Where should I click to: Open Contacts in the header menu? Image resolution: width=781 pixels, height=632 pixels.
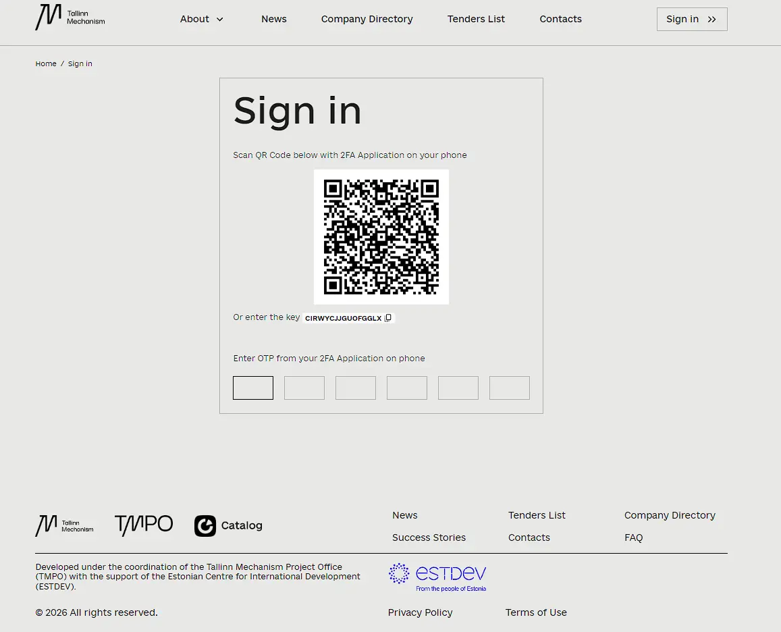pos(560,19)
